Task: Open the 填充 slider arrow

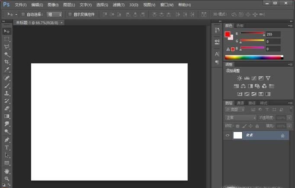Action: coord(289,126)
